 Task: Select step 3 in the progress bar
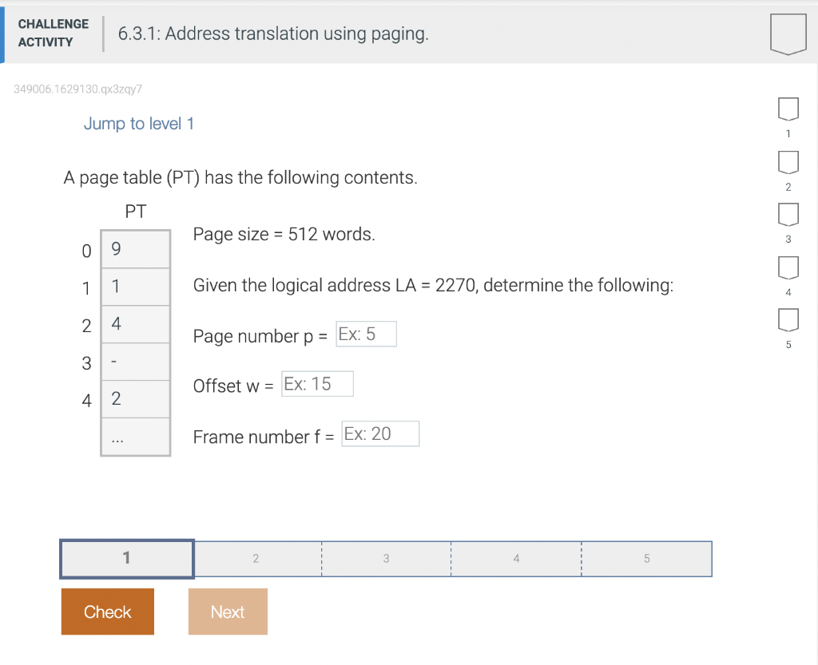[386, 558]
